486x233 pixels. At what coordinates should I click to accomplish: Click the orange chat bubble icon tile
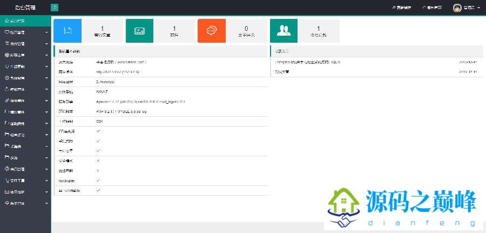click(212, 31)
